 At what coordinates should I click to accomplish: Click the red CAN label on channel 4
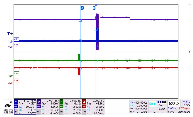[16, 81]
